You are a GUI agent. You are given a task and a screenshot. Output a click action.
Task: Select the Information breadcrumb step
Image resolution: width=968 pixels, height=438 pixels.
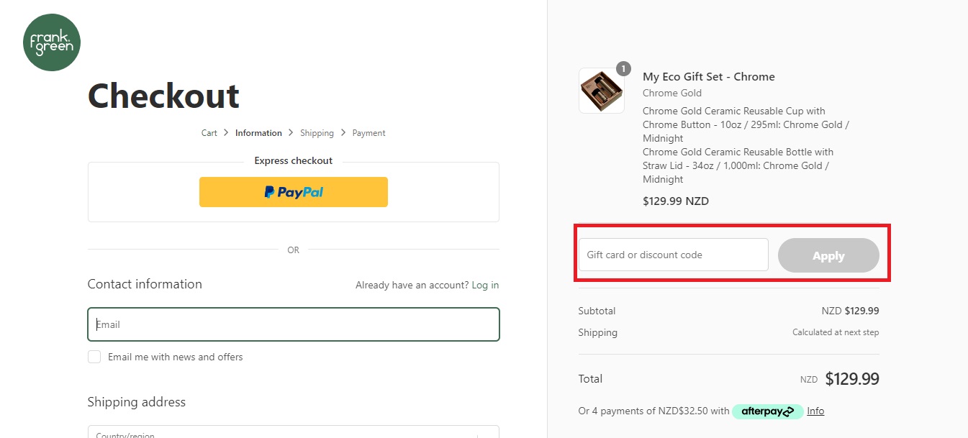258,133
